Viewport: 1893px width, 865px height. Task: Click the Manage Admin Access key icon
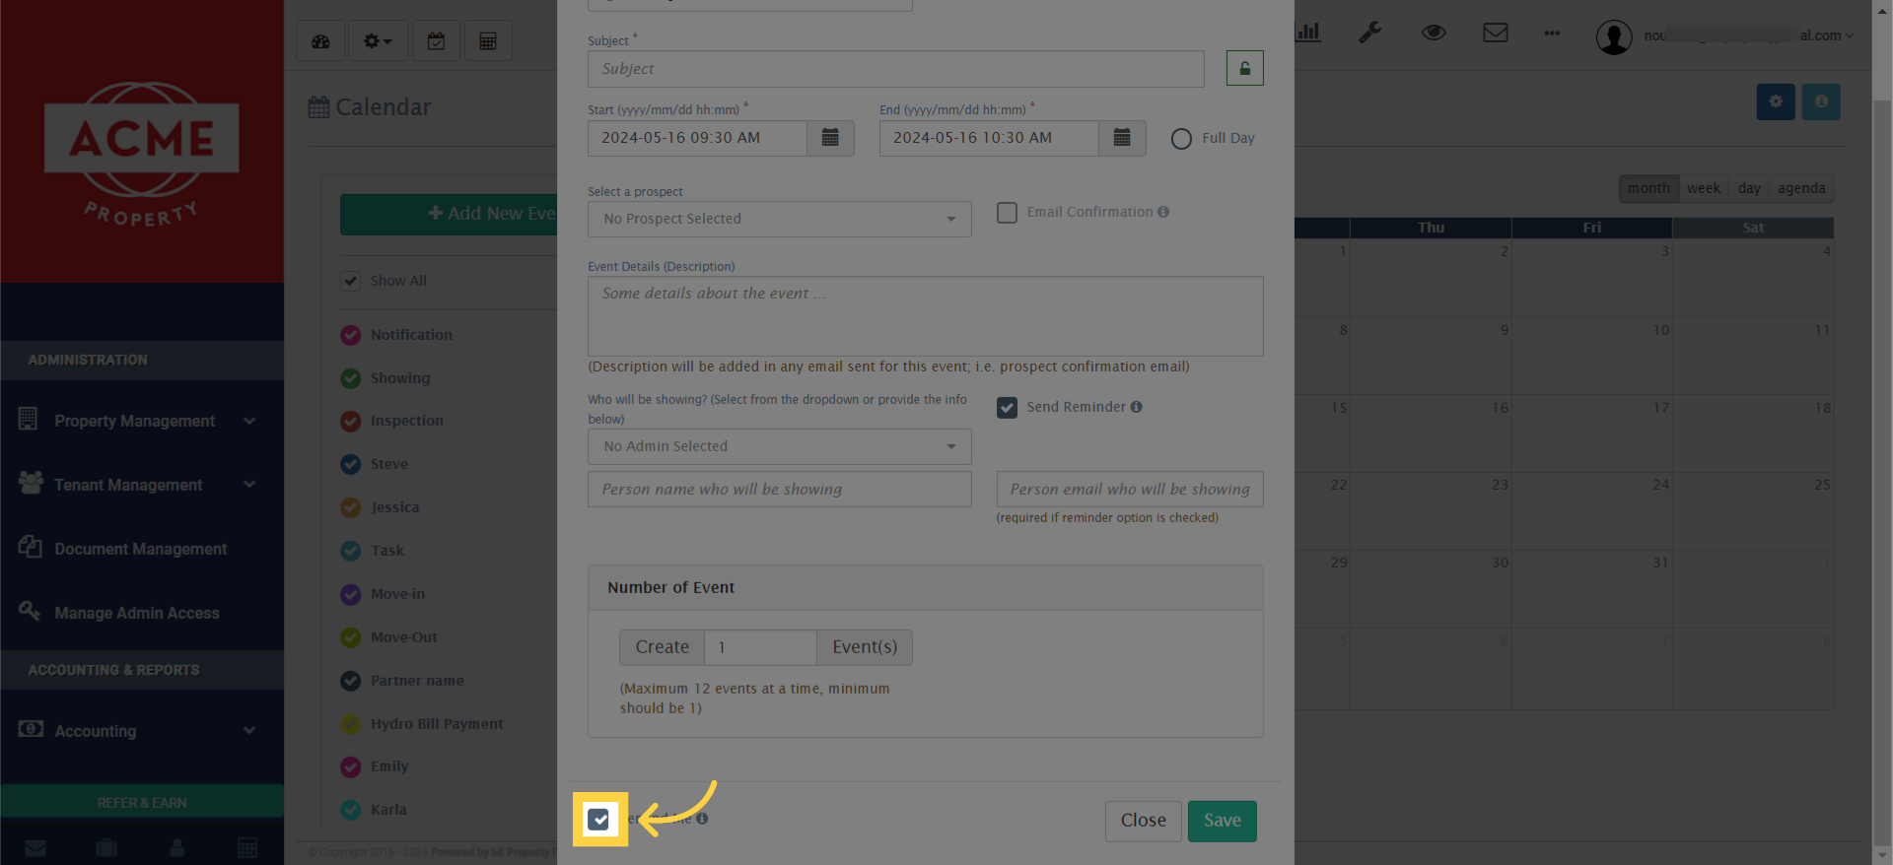[x=30, y=611]
